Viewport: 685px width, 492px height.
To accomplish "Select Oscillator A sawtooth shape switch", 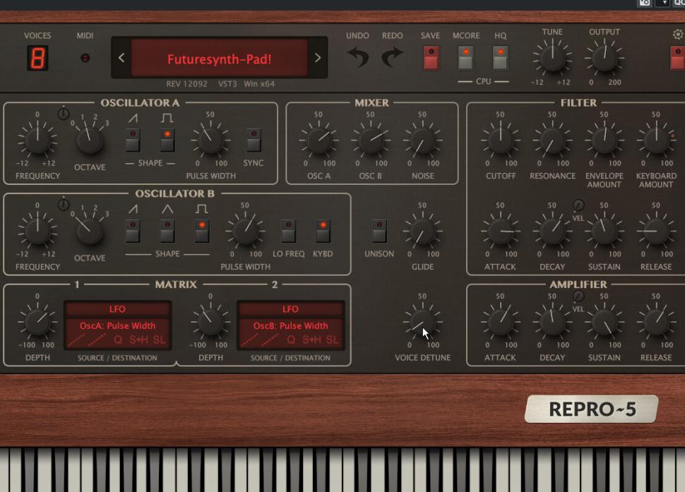I will pos(133,140).
